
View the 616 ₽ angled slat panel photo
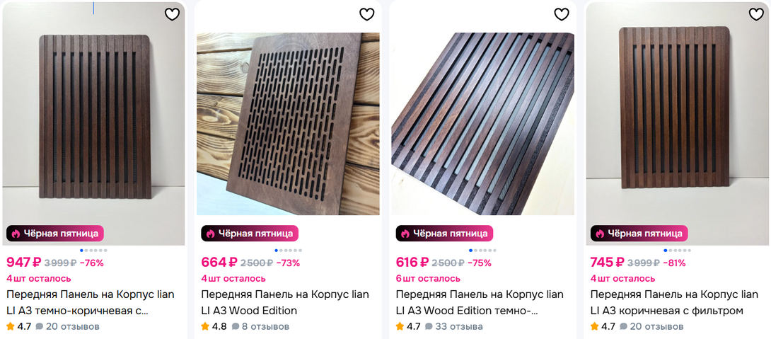tap(482, 124)
